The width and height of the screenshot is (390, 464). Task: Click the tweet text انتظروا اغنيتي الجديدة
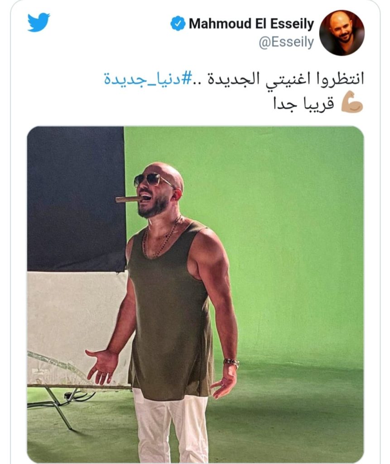pos(286,79)
